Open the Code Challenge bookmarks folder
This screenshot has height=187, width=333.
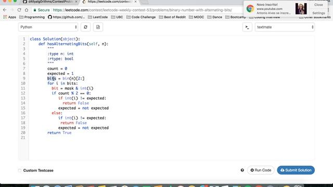[x=141, y=17]
